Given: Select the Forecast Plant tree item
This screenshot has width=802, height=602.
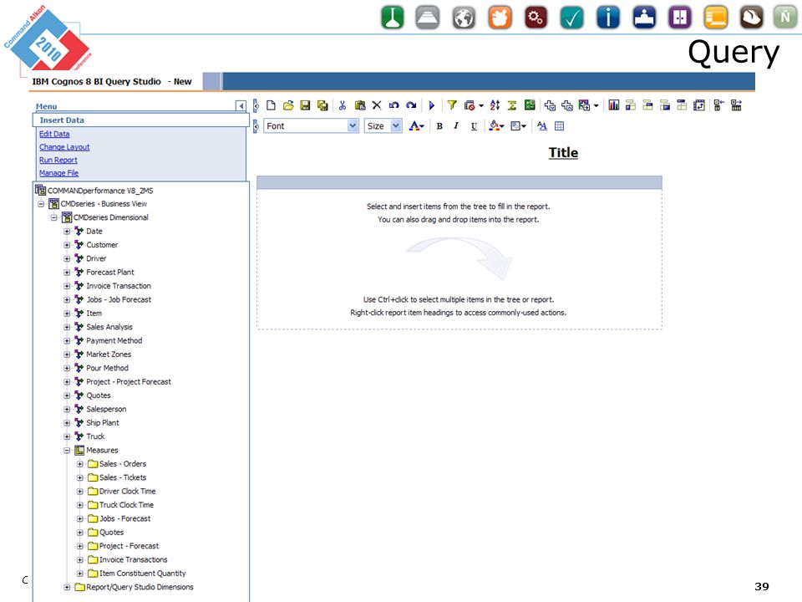Looking at the screenshot, I should 110,273.
